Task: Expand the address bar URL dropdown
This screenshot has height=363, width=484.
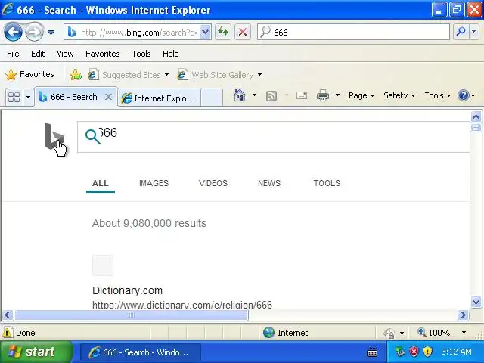Action: [205, 32]
